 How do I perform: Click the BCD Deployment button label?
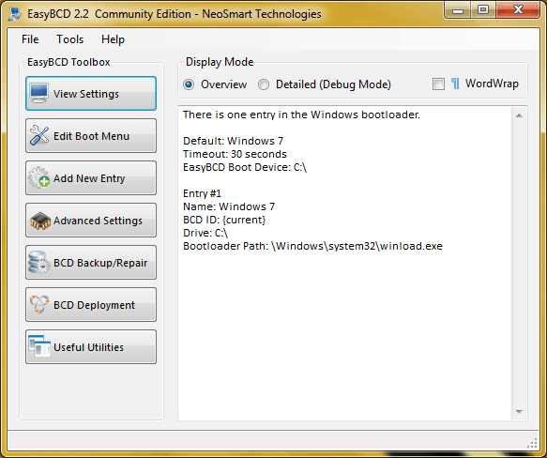click(94, 305)
